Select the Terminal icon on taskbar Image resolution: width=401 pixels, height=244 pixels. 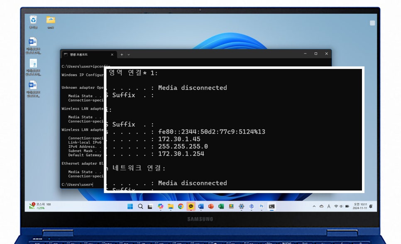[271, 206]
